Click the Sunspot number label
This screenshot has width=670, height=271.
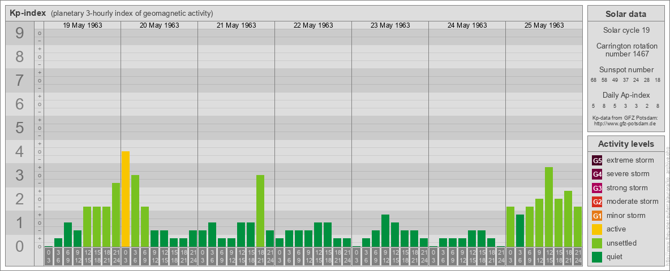click(626, 70)
